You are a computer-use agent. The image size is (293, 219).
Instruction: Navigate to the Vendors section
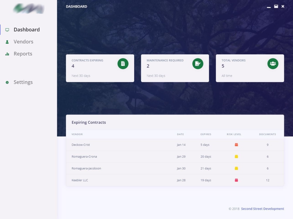(x=23, y=42)
